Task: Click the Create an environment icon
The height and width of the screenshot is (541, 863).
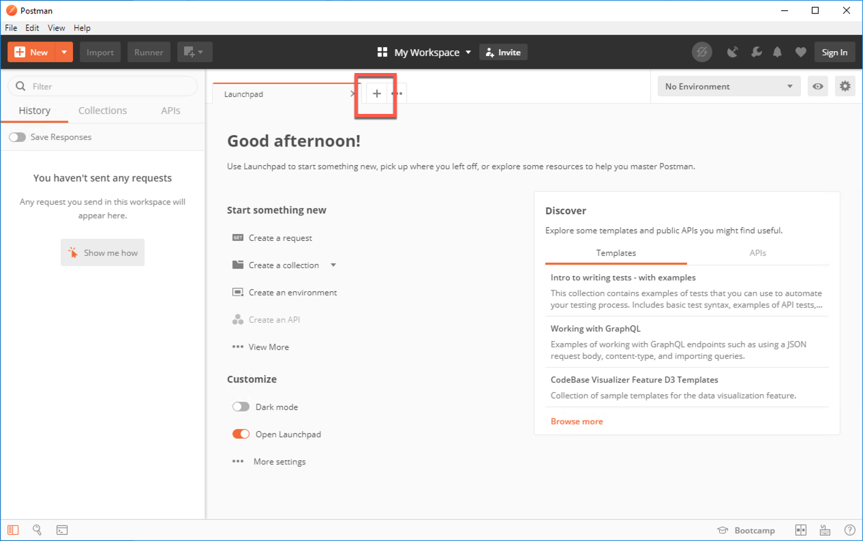Action: tap(238, 292)
